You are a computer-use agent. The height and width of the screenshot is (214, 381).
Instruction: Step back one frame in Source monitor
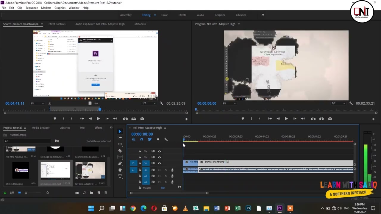(x=90, y=119)
